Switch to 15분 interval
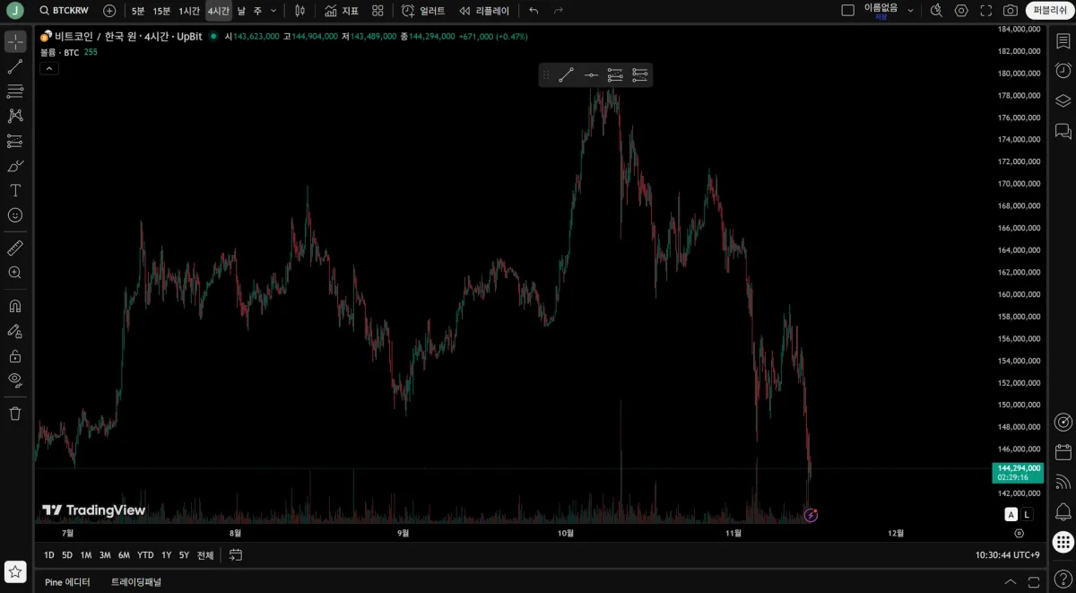 [x=161, y=11]
